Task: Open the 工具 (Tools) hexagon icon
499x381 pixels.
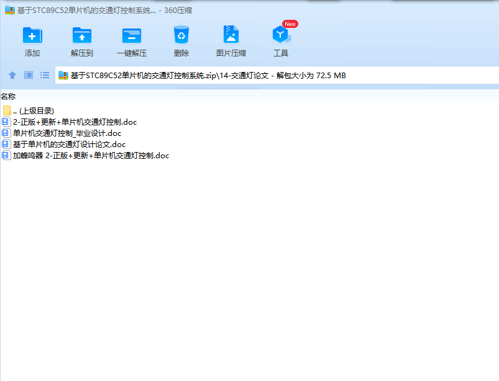Action: pos(281,34)
